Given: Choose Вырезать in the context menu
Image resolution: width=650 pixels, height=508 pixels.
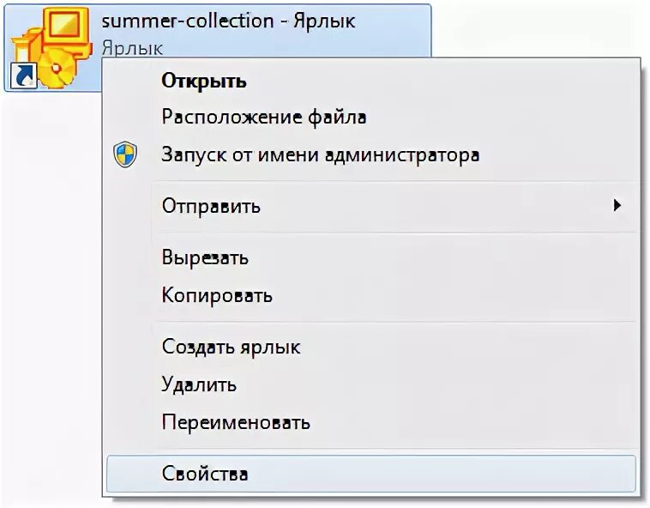Looking at the screenshot, I should point(205,257).
